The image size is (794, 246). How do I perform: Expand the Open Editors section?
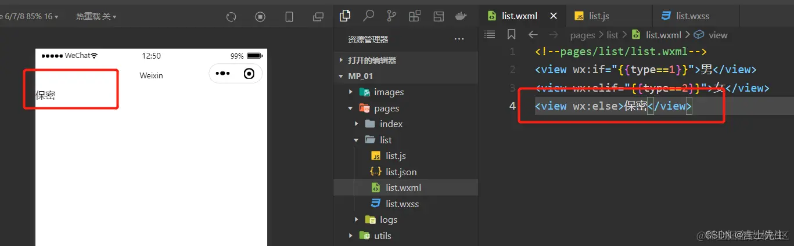[405, 60]
